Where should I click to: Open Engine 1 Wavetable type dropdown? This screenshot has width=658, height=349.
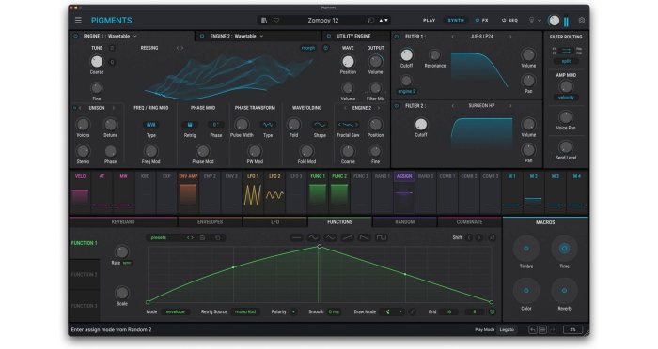pyautogui.click(x=111, y=36)
